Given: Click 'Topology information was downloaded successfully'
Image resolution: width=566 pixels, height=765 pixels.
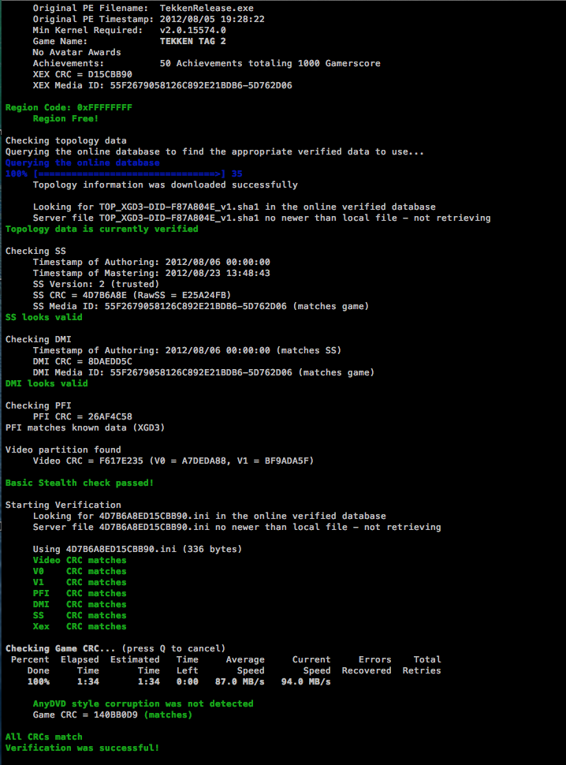Looking at the screenshot, I should 166,185.
